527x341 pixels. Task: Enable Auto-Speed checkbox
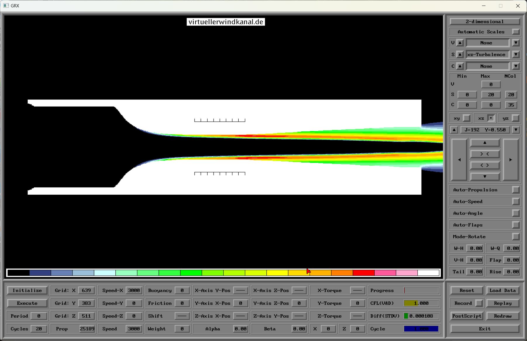tap(516, 201)
